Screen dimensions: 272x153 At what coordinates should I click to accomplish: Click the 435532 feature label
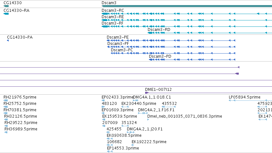coord(169,104)
